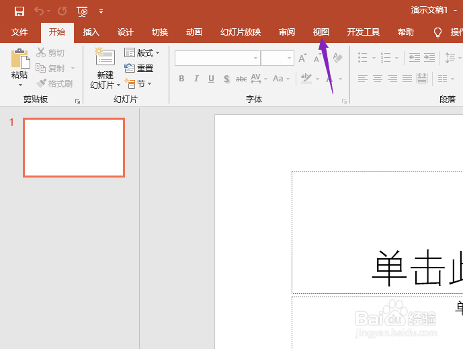Open the 节 (Section) dropdown

click(x=138, y=84)
